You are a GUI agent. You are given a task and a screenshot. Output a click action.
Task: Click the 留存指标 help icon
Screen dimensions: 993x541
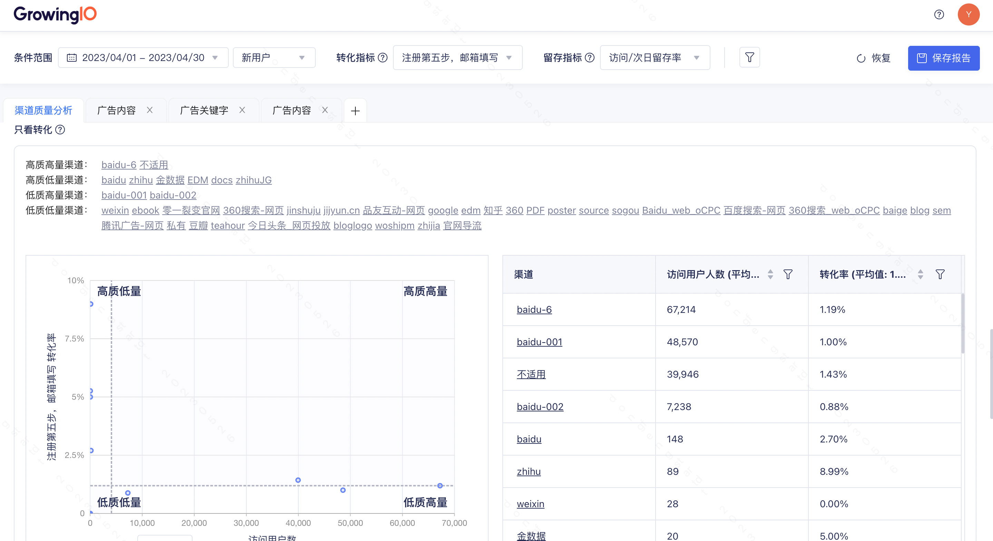pyautogui.click(x=589, y=58)
